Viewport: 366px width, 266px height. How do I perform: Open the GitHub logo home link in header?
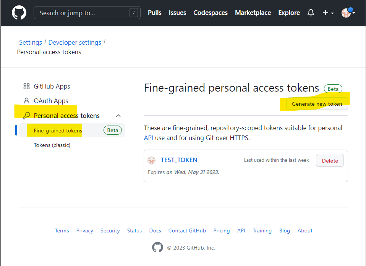pos(19,13)
